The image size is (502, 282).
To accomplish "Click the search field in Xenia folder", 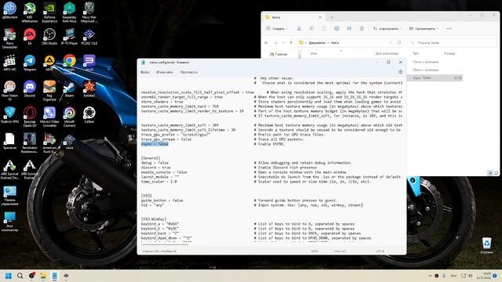I will [452, 42].
